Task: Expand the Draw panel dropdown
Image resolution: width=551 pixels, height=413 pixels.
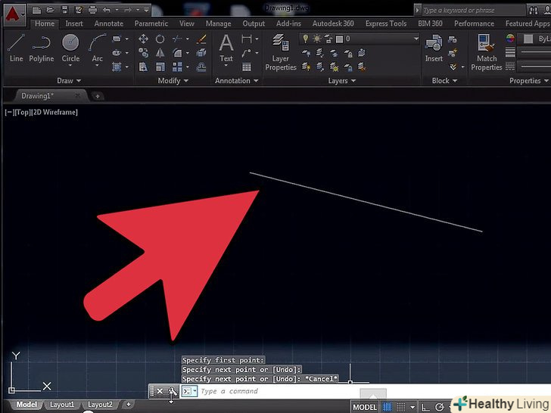Action: pos(70,81)
